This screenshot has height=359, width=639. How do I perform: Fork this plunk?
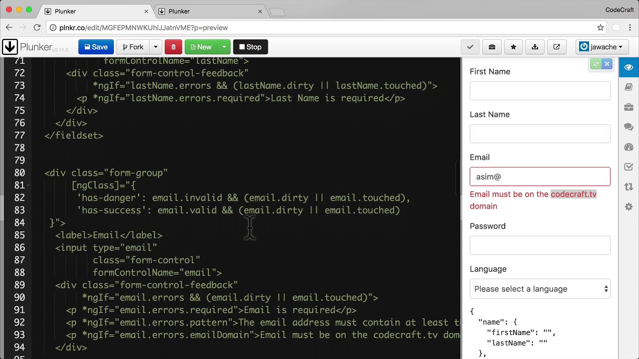pyautogui.click(x=132, y=47)
